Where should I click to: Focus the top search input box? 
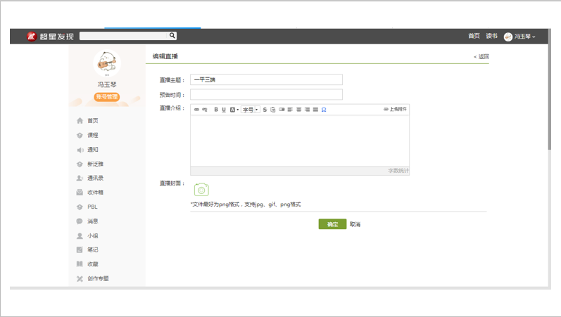pyautogui.click(x=123, y=36)
